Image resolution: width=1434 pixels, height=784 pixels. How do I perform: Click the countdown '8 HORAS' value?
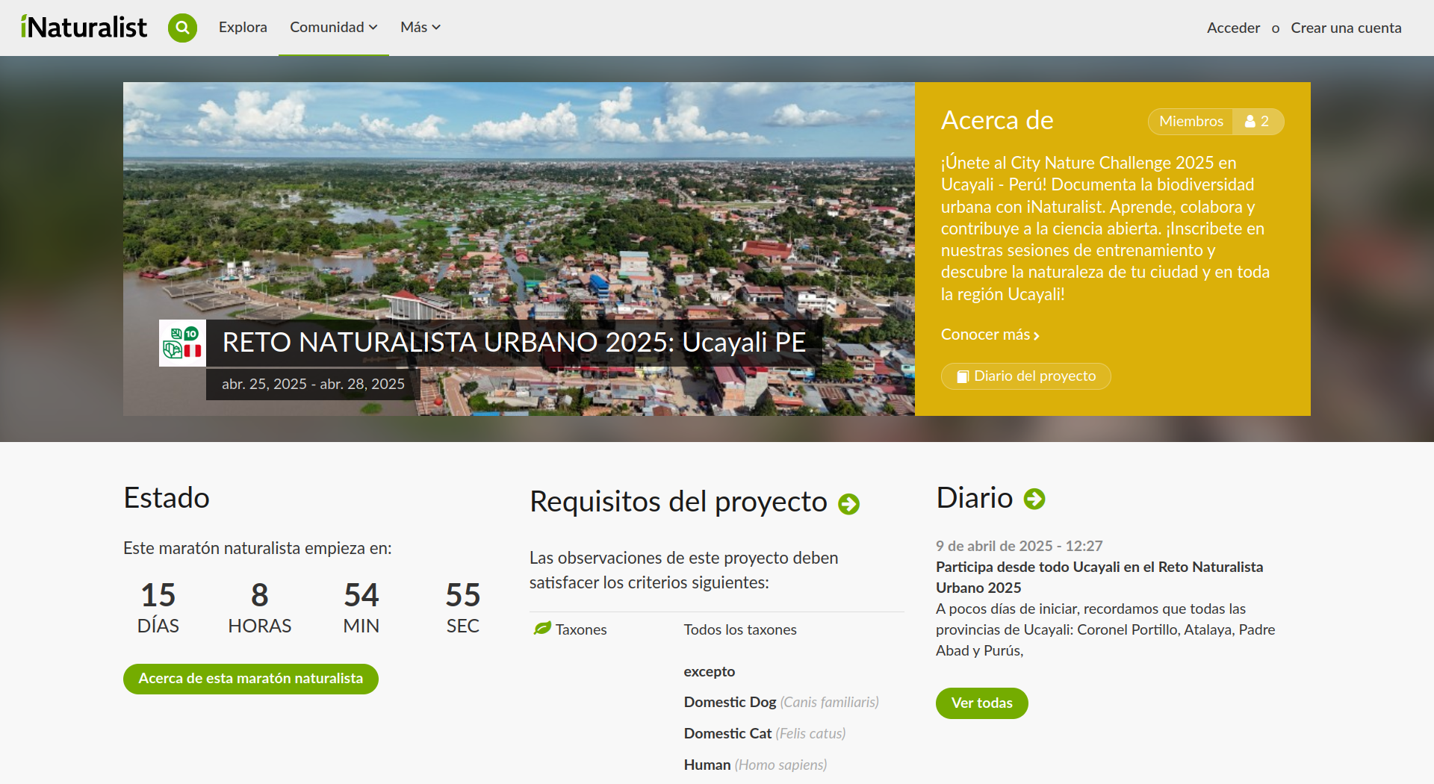pyautogui.click(x=260, y=608)
